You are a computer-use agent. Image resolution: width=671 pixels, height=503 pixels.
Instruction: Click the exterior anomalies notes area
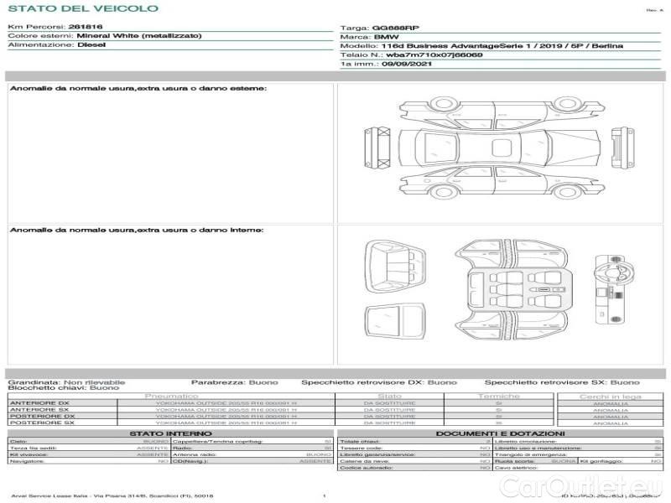[170, 155]
